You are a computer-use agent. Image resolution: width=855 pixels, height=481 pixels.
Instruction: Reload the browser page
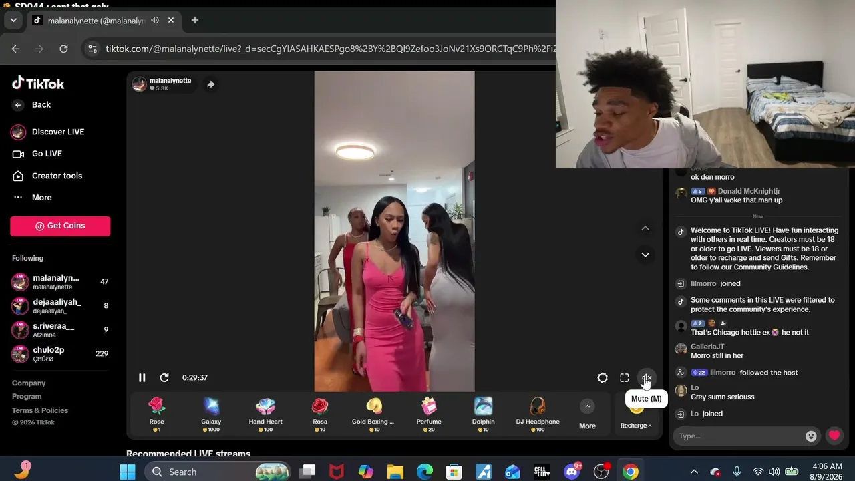63,49
